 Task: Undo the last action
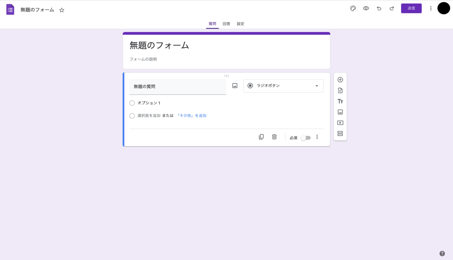(x=379, y=8)
